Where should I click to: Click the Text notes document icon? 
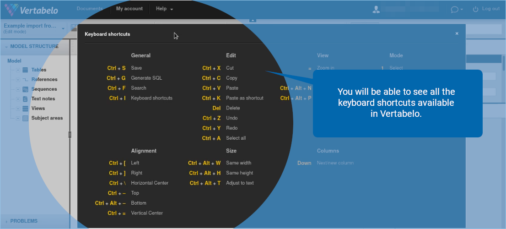(25, 99)
